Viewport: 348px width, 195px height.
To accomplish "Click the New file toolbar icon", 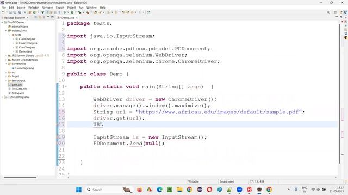I will (3, 12).
